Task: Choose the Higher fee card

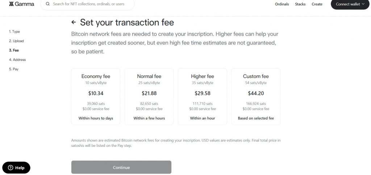Action: click(203, 96)
